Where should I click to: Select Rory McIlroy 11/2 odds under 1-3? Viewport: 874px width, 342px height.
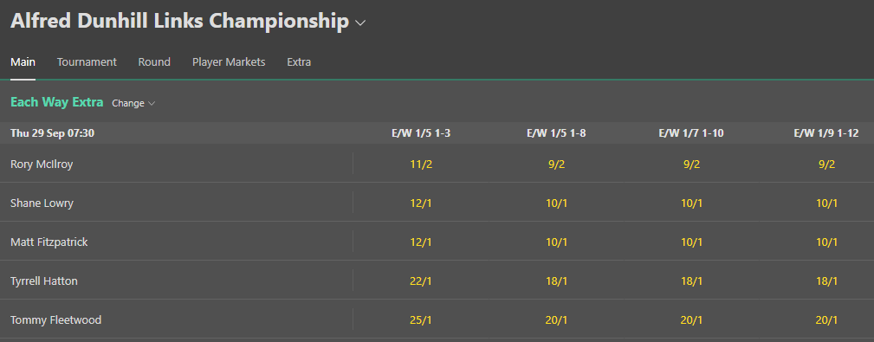click(x=421, y=164)
